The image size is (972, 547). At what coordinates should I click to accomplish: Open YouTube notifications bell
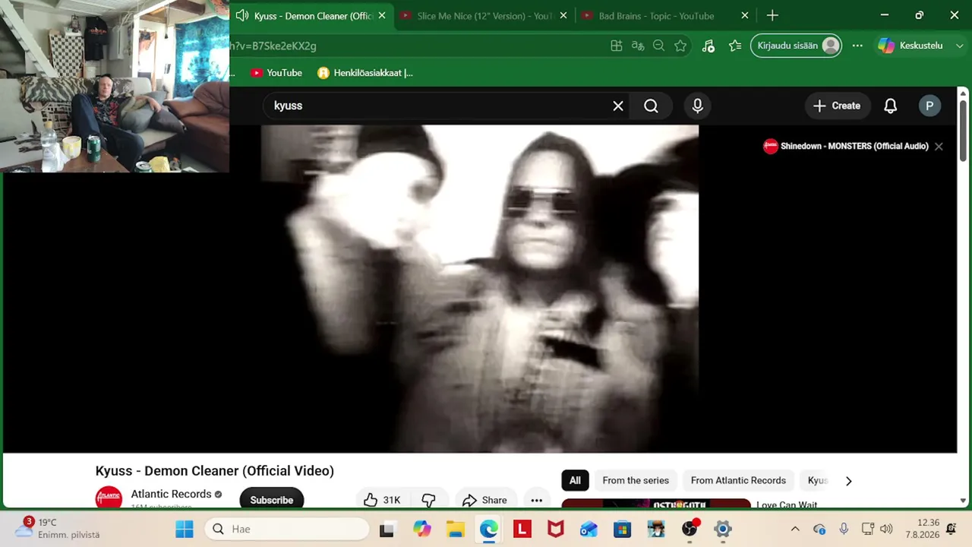pos(891,106)
